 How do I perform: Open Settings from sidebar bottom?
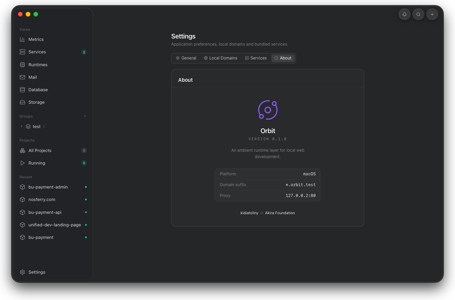53,272
